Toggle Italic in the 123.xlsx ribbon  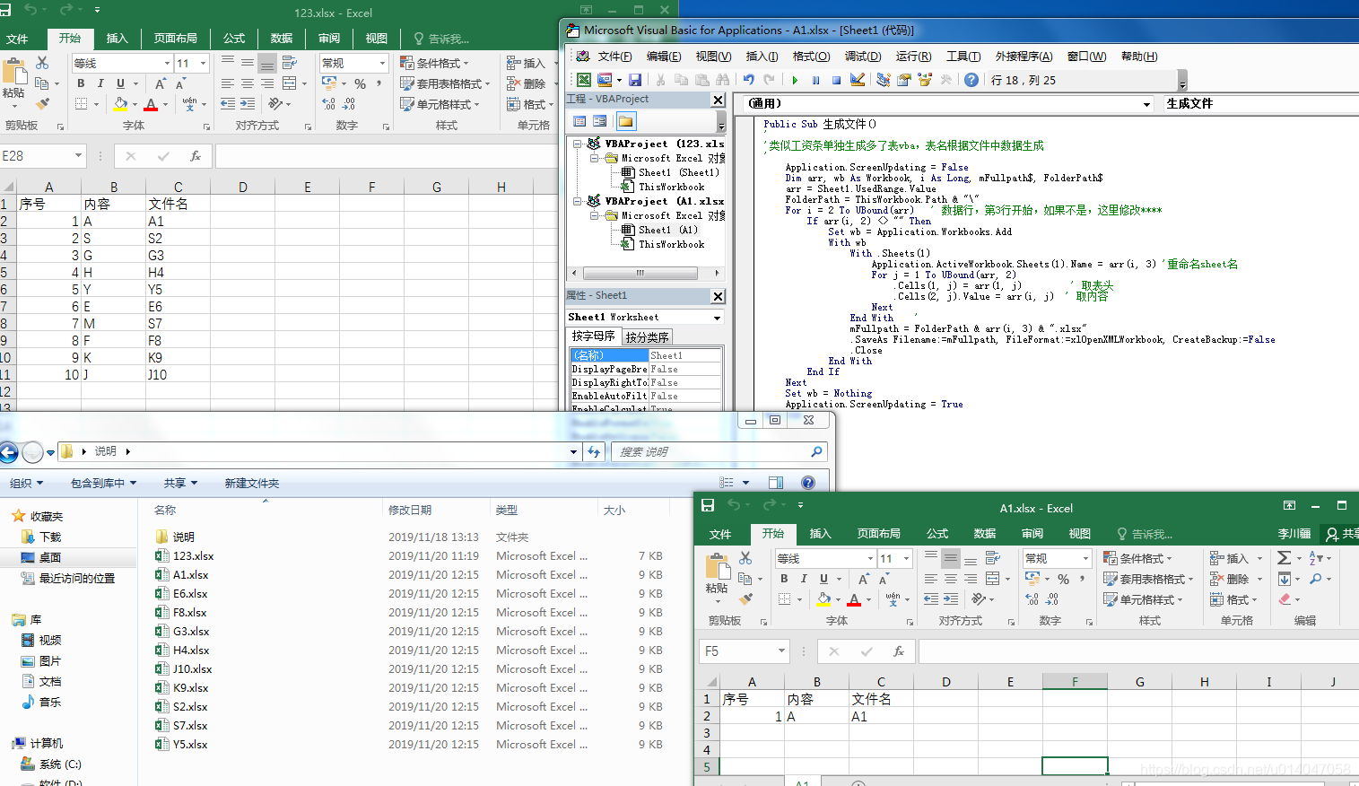[100, 83]
